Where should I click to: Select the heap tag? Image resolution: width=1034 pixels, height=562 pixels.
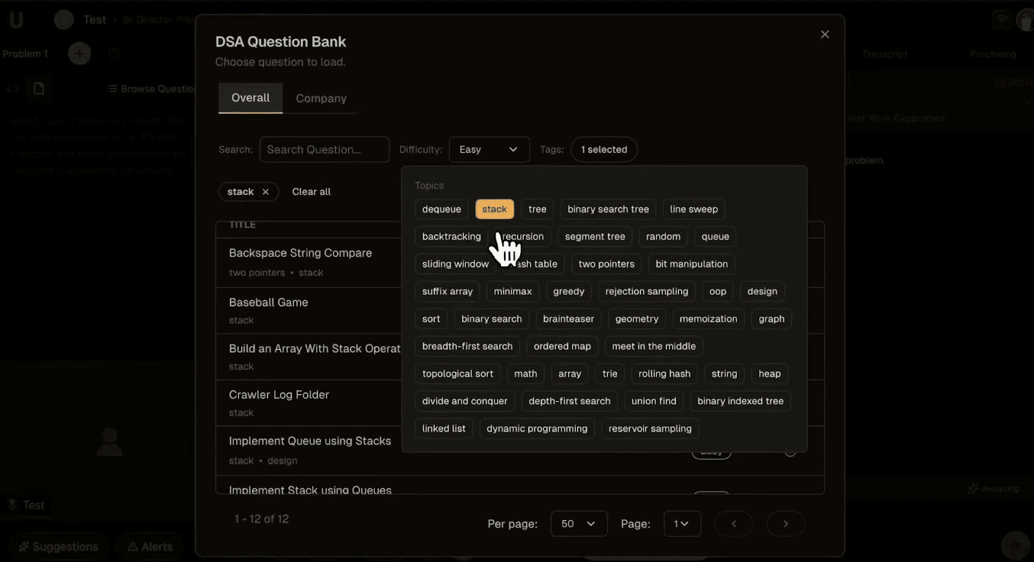click(770, 374)
